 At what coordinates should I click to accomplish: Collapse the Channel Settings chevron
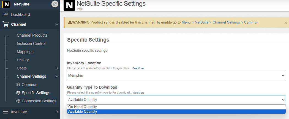pos(57,76)
